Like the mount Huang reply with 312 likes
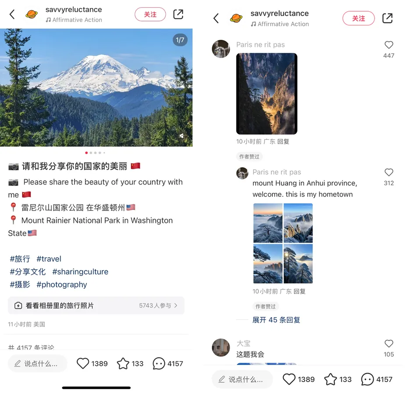Image resolution: width=414 pixels, height=393 pixels. point(389,172)
